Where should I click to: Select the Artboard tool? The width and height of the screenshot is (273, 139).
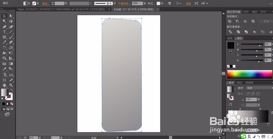click(4, 80)
